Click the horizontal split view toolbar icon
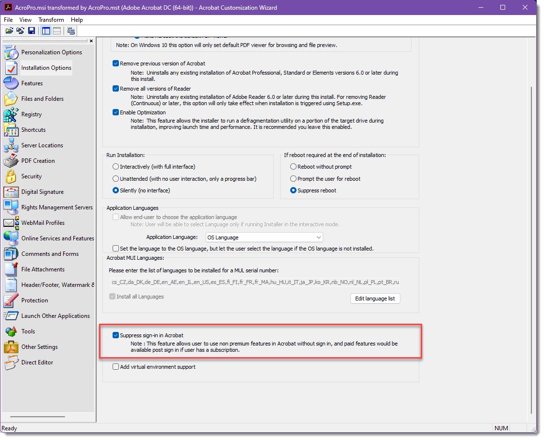The image size is (544, 440). 57,31
